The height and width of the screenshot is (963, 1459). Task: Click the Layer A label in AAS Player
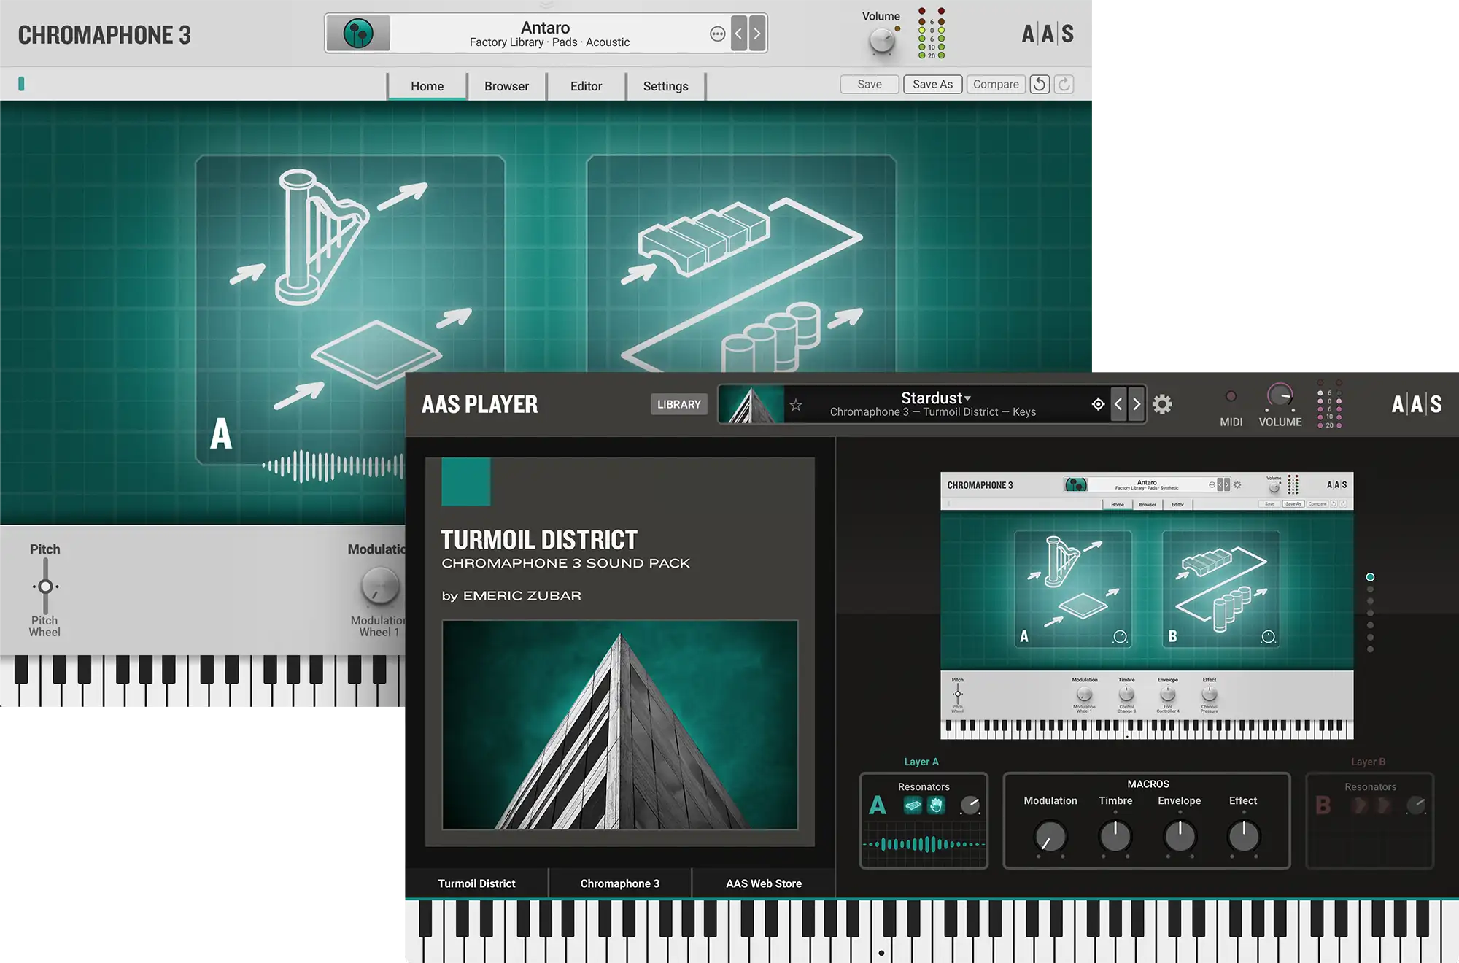(x=921, y=762)
